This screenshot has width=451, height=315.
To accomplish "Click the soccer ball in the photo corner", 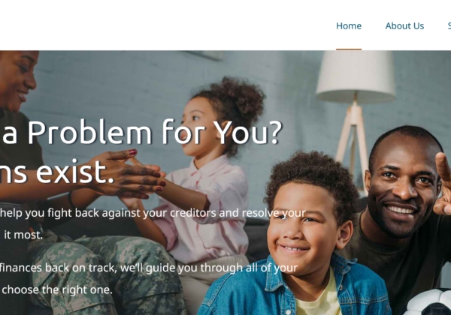I will [x=430, y=303].
